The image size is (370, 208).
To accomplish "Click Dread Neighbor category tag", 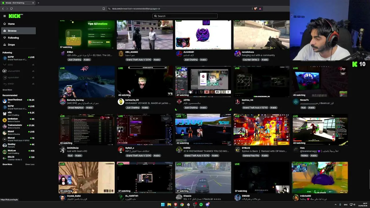I will [76, 108].
